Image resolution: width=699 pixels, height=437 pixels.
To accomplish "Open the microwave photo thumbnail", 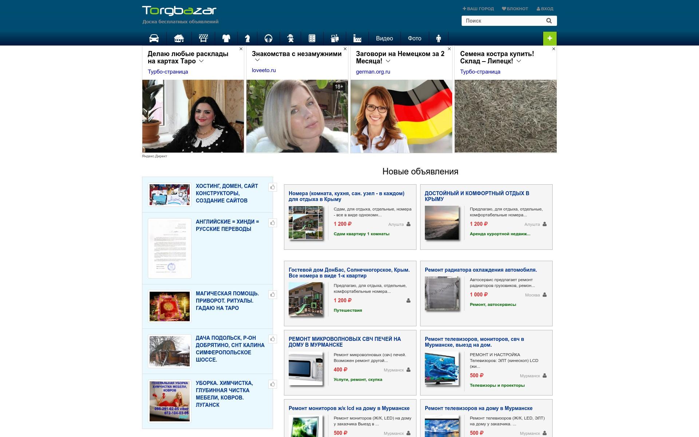I will 306,368.
